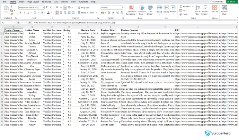Click Decrease Indent icon
Screen dimensions: 239x140
(x=69, y=12)
